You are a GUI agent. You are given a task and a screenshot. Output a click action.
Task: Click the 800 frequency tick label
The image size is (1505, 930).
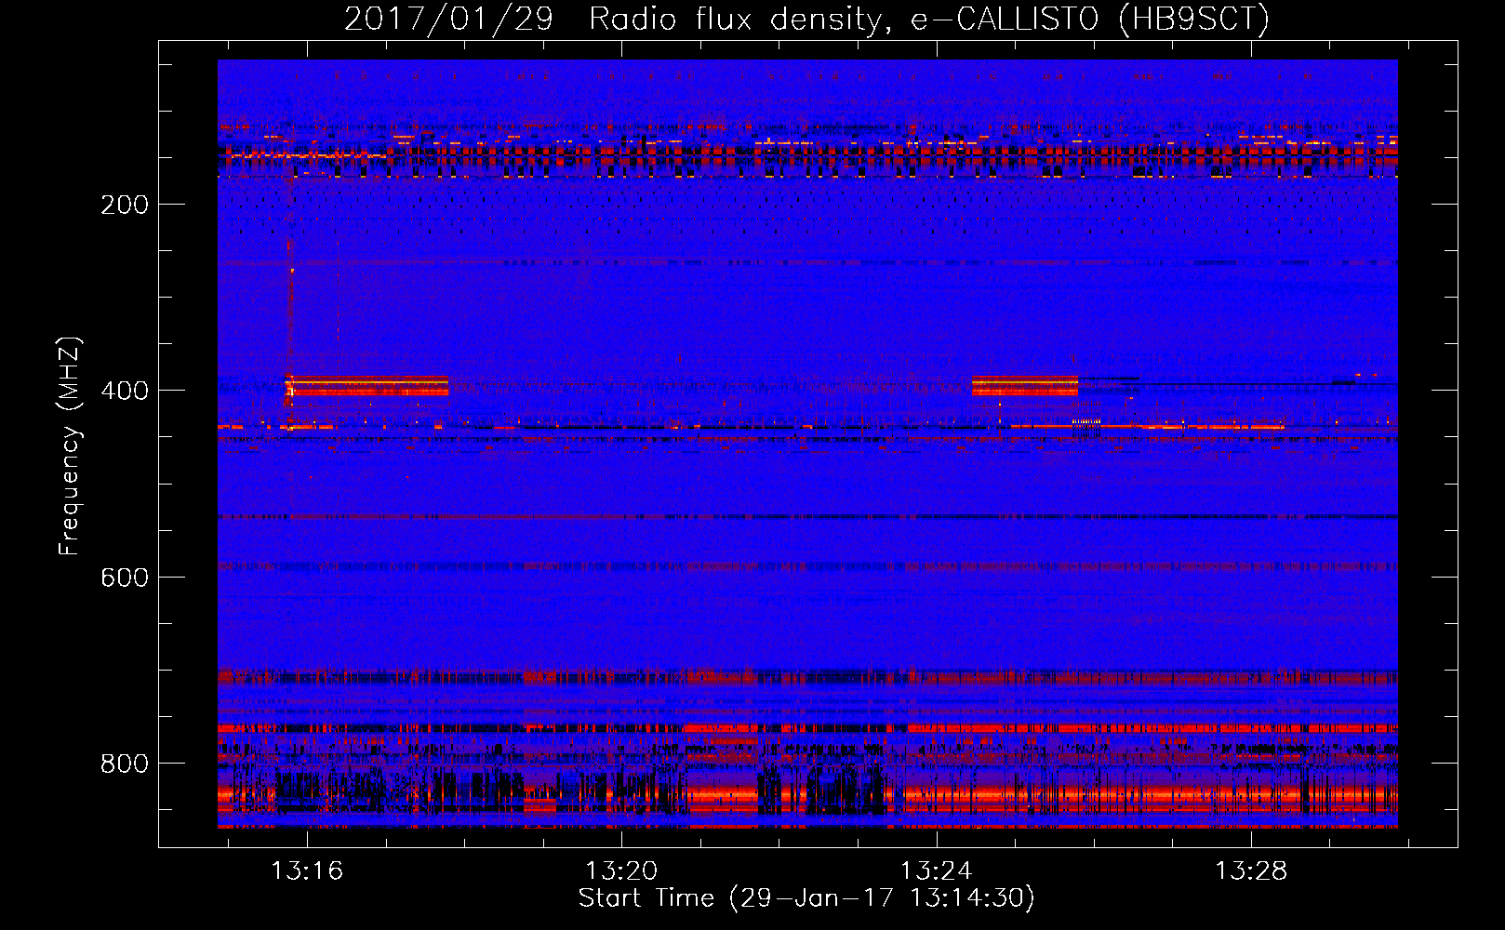click(x=125, y=764)
